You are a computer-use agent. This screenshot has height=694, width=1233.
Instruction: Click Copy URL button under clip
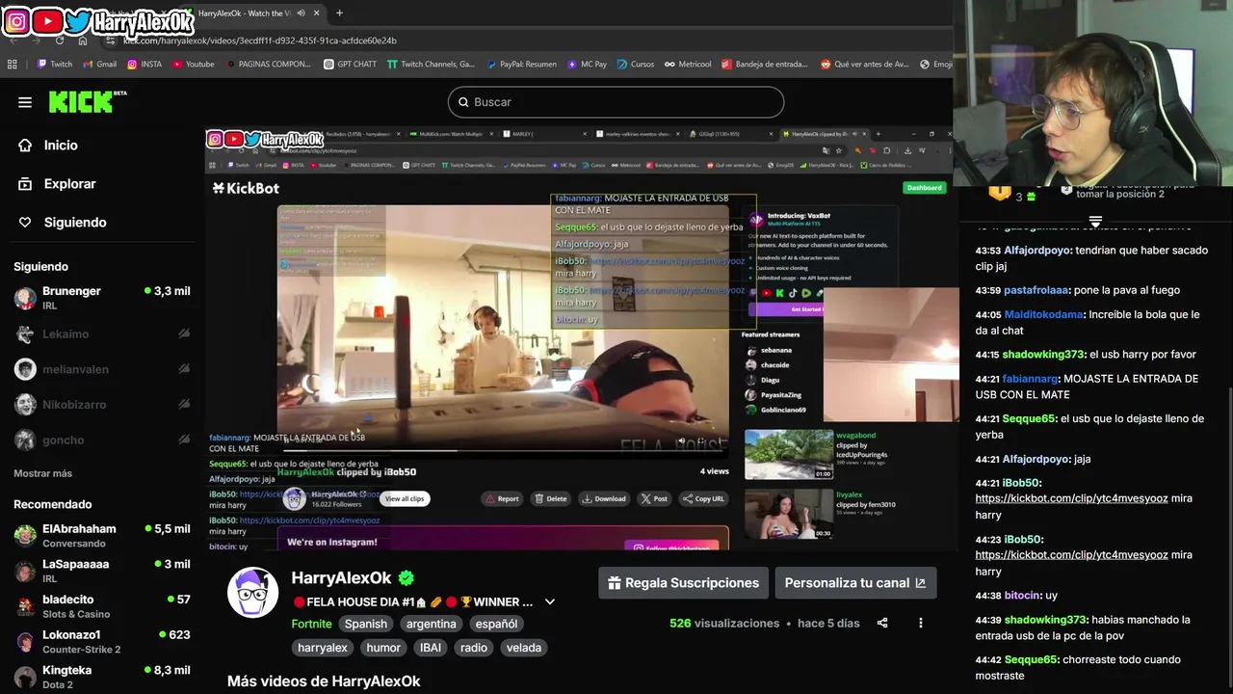point(703,498)
